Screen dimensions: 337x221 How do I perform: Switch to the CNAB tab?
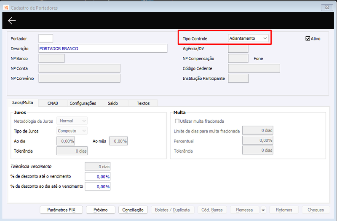click(53, 103)
